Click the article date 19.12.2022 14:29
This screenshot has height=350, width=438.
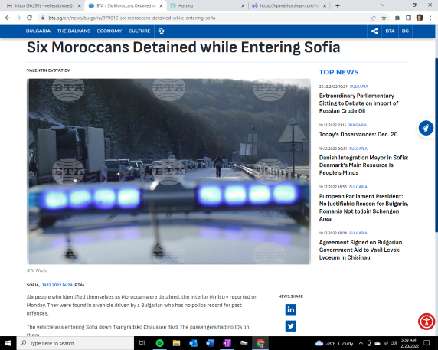[57, 285]
